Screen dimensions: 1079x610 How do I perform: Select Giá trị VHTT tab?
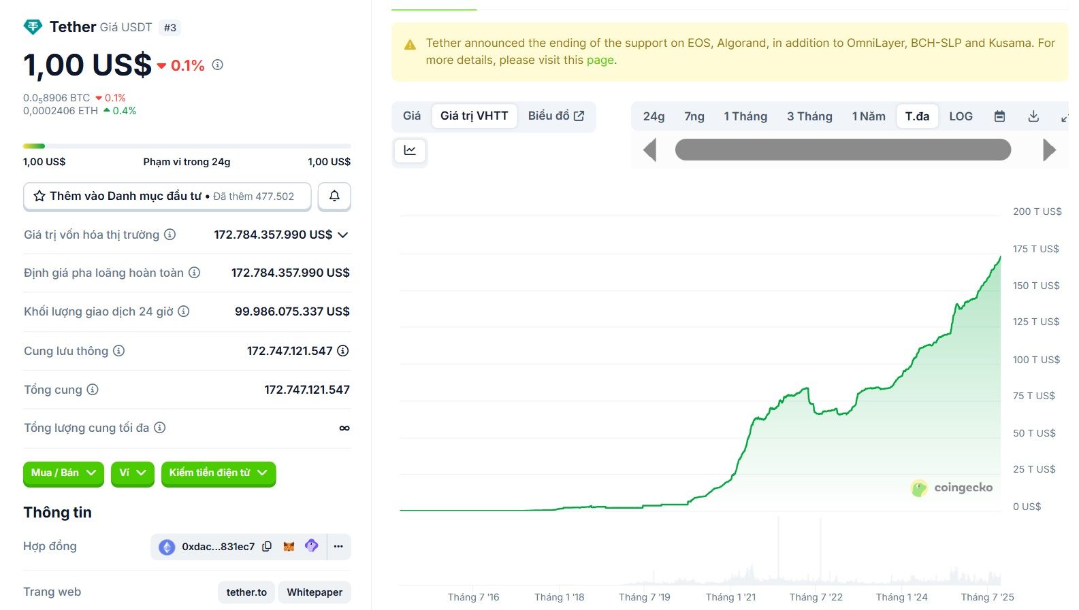click(474, 116)
